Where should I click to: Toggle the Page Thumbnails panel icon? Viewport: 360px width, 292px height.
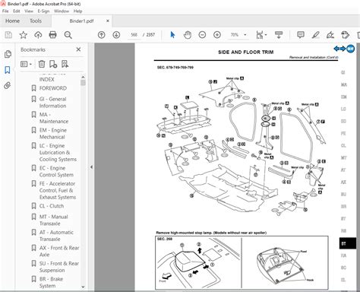pyautogui.click(x=8, y=54)
